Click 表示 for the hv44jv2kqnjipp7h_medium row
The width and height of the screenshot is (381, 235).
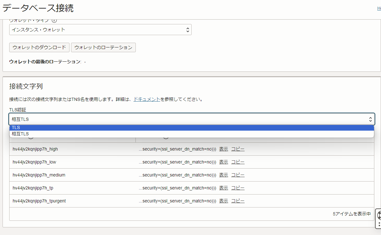[x=224, y=175]
